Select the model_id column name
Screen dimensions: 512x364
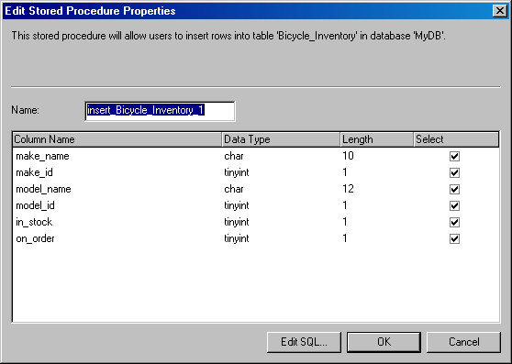[x=35, y=205]
